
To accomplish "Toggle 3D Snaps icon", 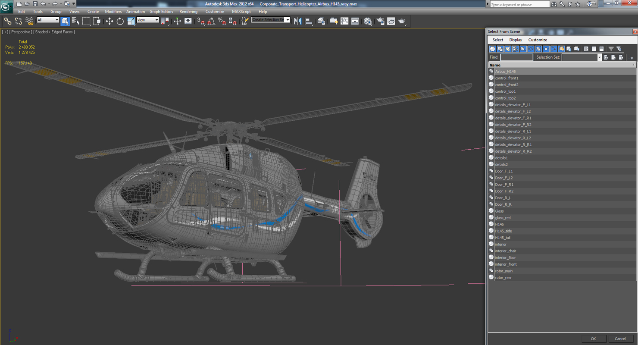I will tap(201, 21).
